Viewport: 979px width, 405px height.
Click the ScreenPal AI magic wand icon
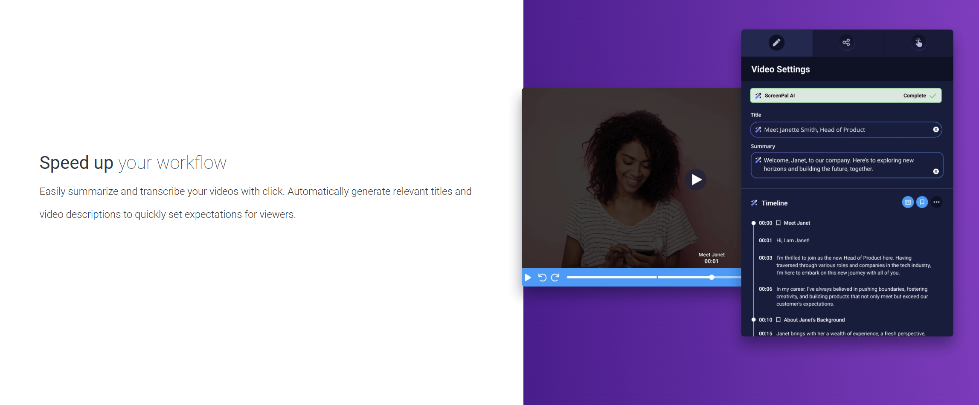click(758, 95)
